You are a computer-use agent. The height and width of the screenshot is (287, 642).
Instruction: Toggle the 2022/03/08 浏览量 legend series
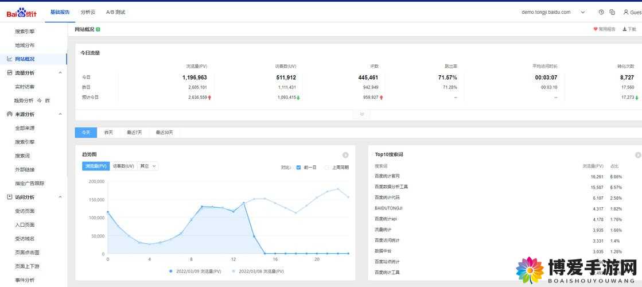(x=258, y=272)
